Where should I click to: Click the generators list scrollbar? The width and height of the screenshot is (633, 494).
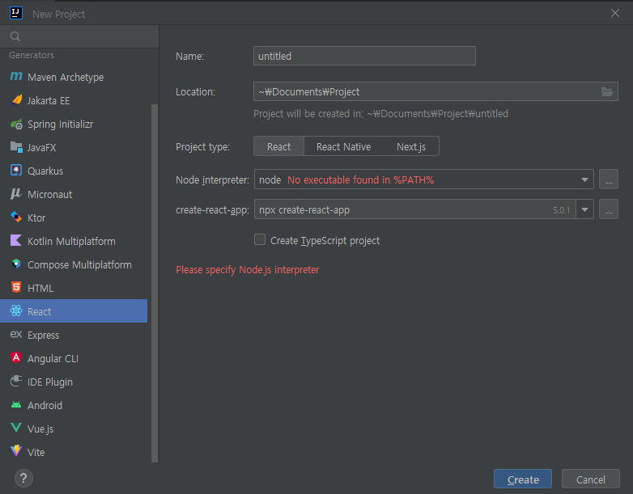tap(155, 283)
